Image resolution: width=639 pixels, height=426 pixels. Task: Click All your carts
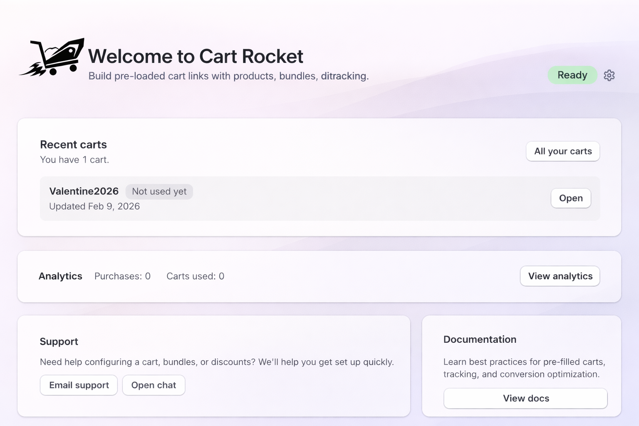coord(562,151)
